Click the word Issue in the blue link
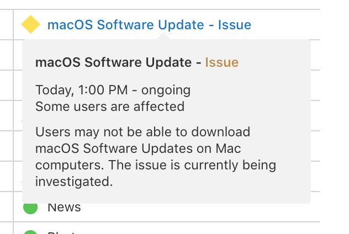Viewport: 349px width, 234px height. pos(235,25)
